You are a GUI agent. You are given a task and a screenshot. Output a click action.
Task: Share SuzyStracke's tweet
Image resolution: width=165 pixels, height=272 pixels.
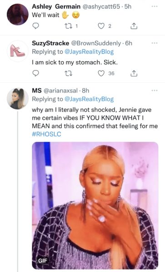134,73
